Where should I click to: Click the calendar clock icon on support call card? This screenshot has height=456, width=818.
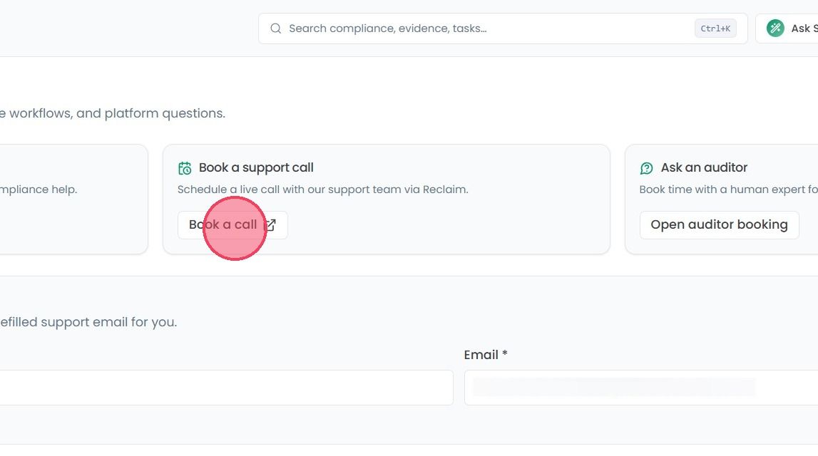click(185, 168)
